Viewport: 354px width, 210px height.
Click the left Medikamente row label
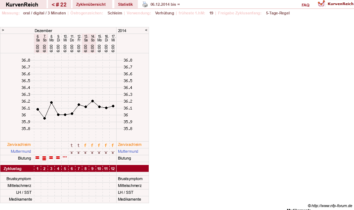coord(21,199)
